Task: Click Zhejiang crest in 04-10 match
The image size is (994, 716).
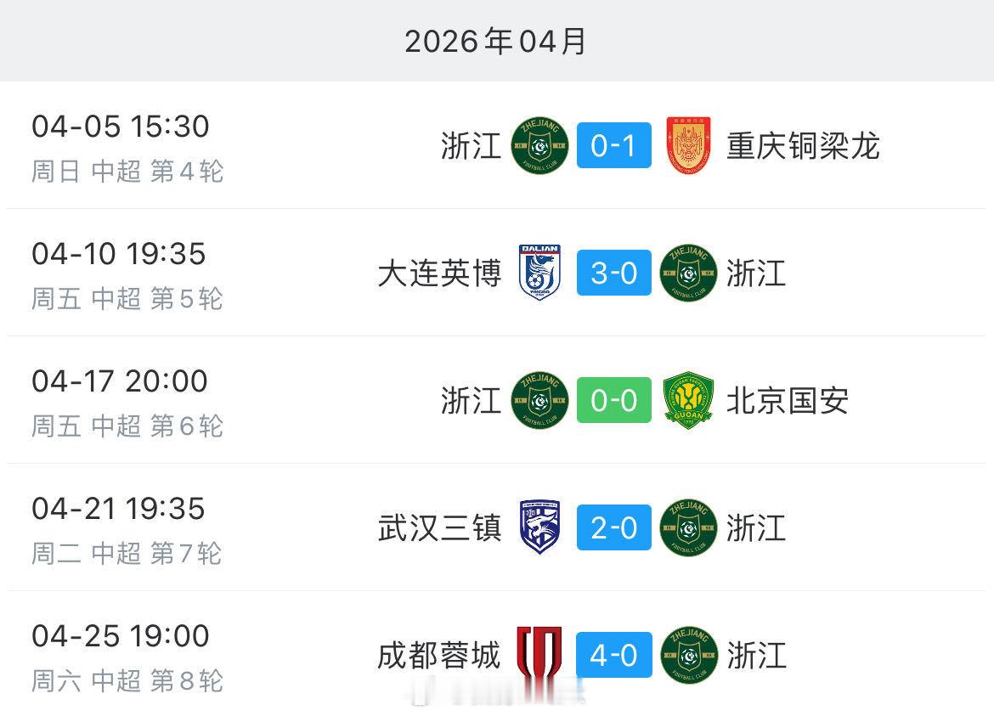Action: pos(689,273)
